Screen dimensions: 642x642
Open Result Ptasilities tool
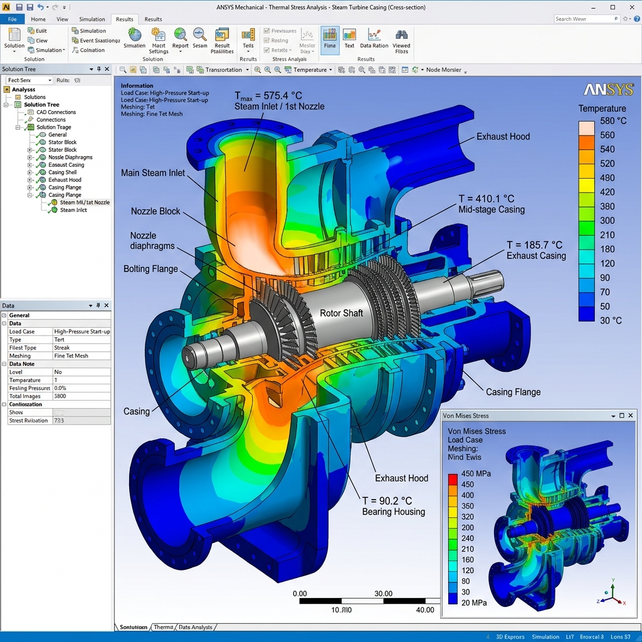pyautogui.click(x=222, y=40)
